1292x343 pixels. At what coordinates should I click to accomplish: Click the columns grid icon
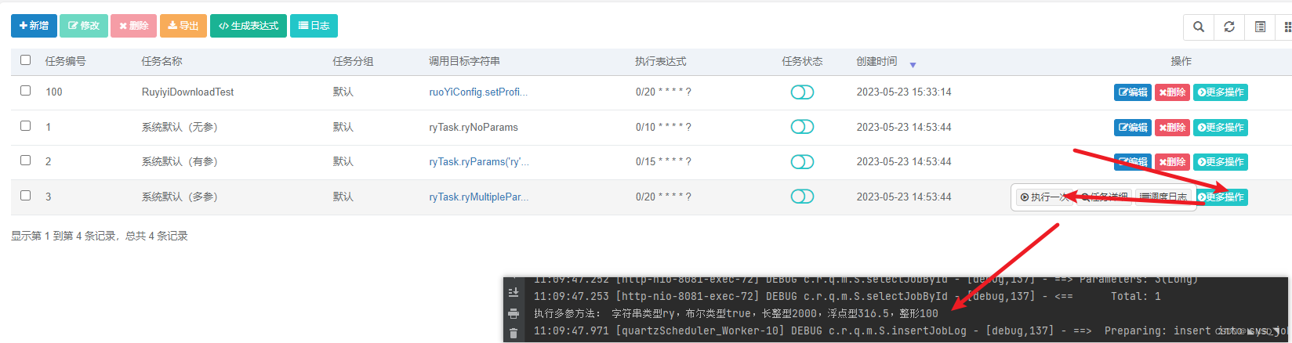click(1287, 27)
